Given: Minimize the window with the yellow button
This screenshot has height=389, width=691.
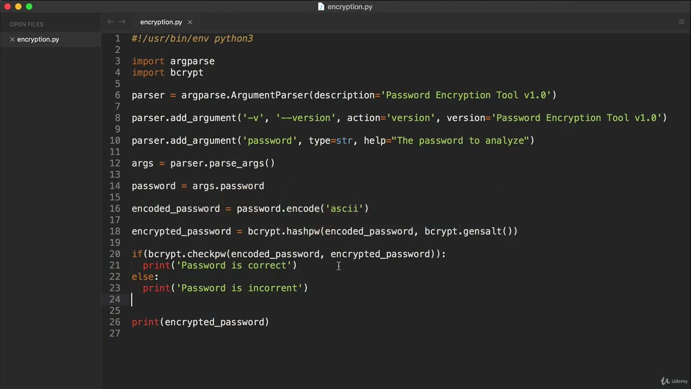Looking at the screenshot, I should point(18,6).
